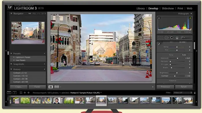202x113 pixels.
Task: Select the Adjustment Brush tool
Action: 186,37
